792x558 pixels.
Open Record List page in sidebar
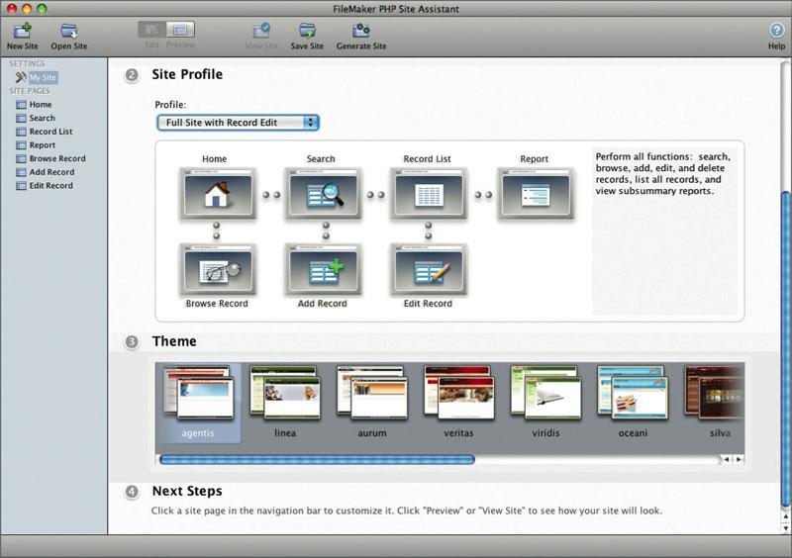50,132
